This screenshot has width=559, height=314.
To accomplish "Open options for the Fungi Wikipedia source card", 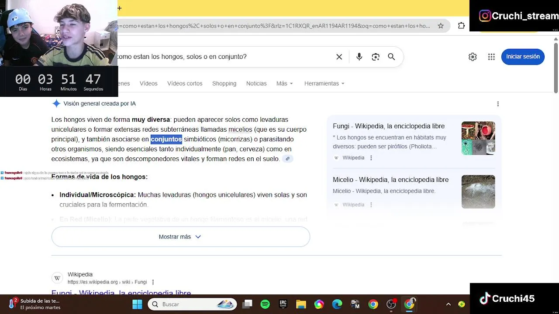I will [371, 158].
